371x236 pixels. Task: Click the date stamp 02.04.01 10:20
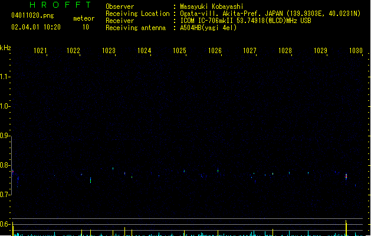point(36,27)
